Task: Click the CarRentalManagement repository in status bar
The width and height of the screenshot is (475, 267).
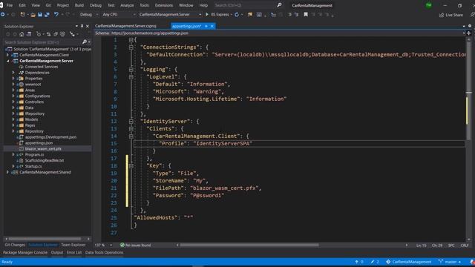Action: click(409, 262)
